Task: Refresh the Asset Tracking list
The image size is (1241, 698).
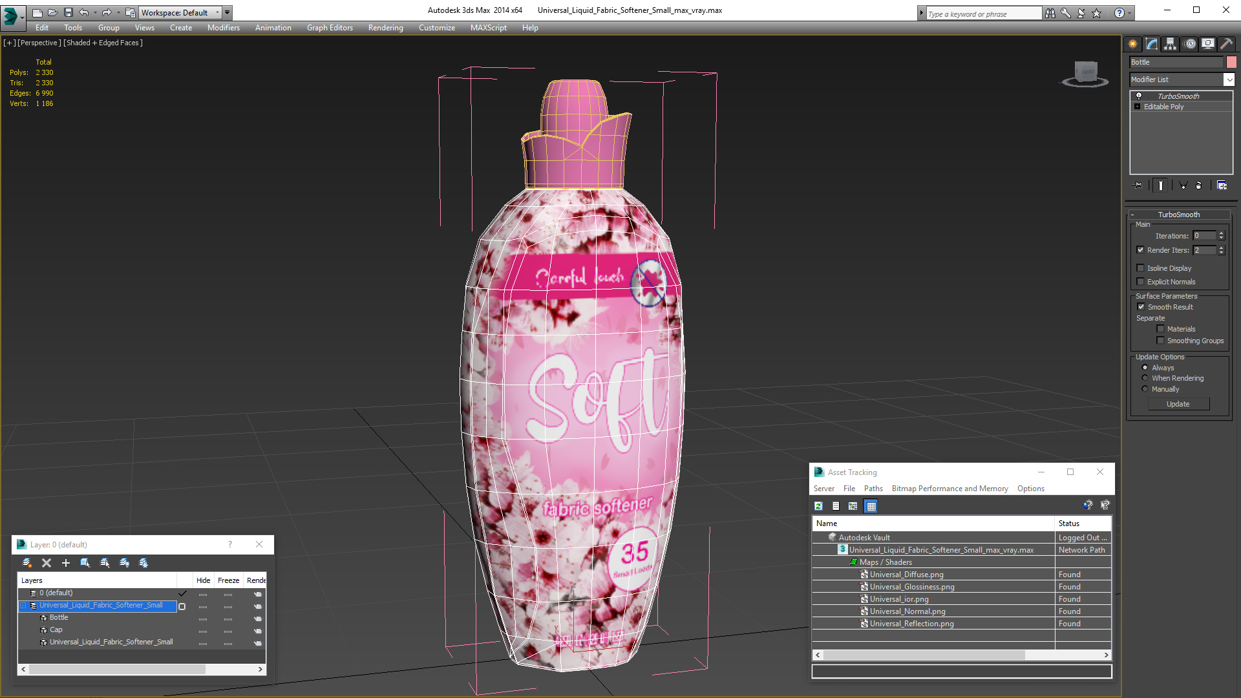Action: [819, 506]
